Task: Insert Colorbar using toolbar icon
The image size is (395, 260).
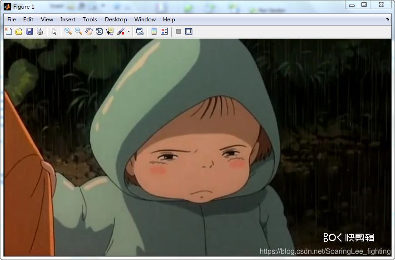Action: coord(154,31)
